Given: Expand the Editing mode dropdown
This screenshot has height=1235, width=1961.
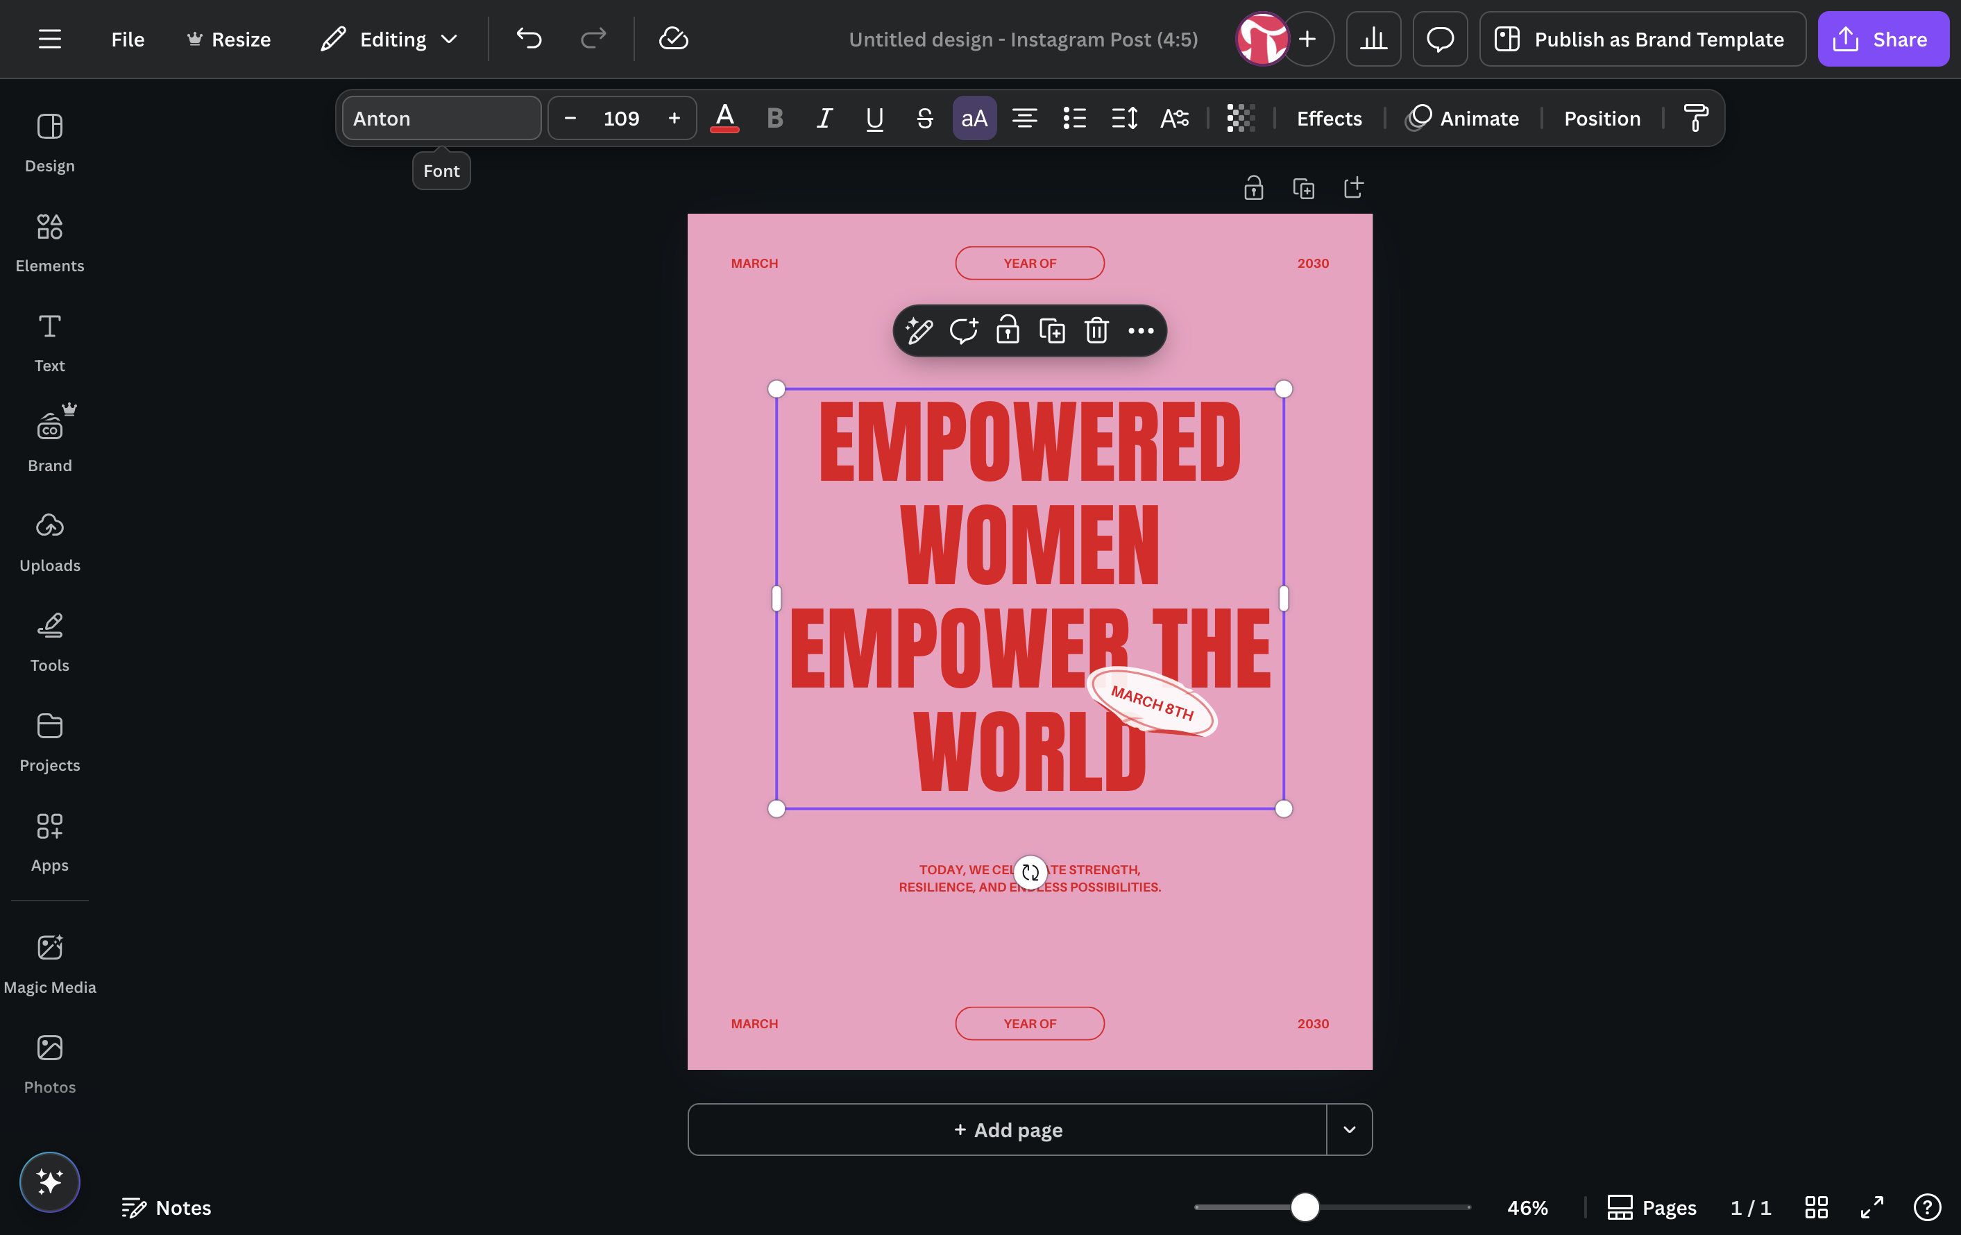Looking at the screenshot, I should (x=389, y=39).
